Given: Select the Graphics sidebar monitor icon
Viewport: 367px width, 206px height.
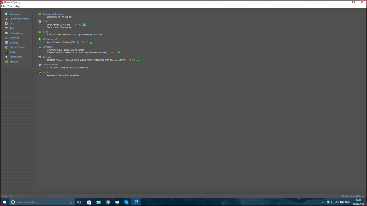Looking at the screenshot, I should coord(6,38).
